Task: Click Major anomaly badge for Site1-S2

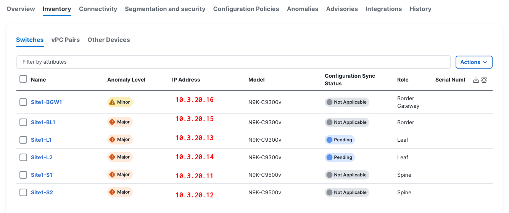Action: (120, 192)
